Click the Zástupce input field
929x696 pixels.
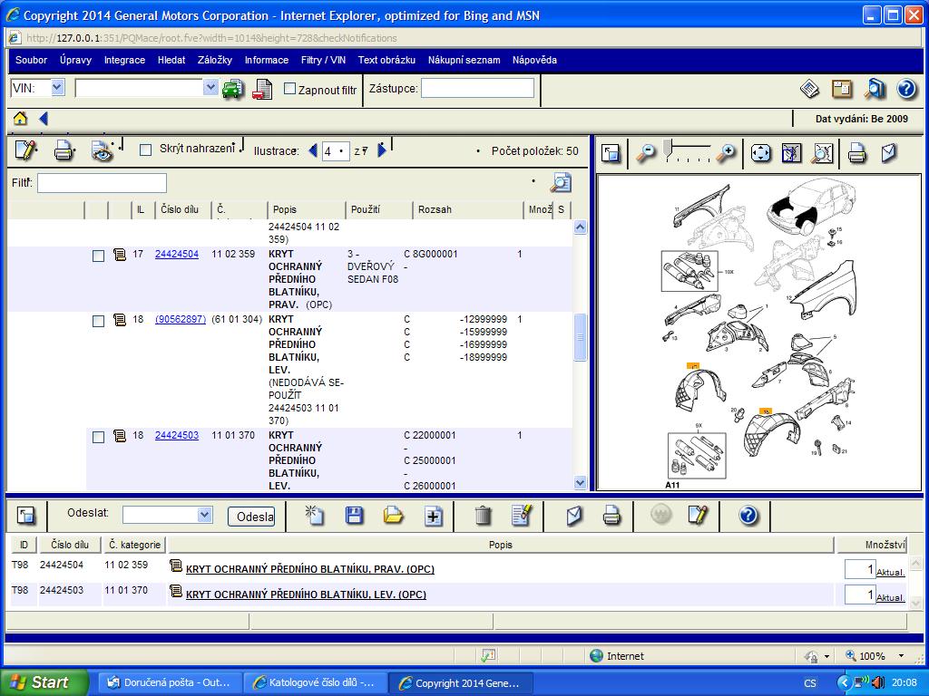point(477,88)
